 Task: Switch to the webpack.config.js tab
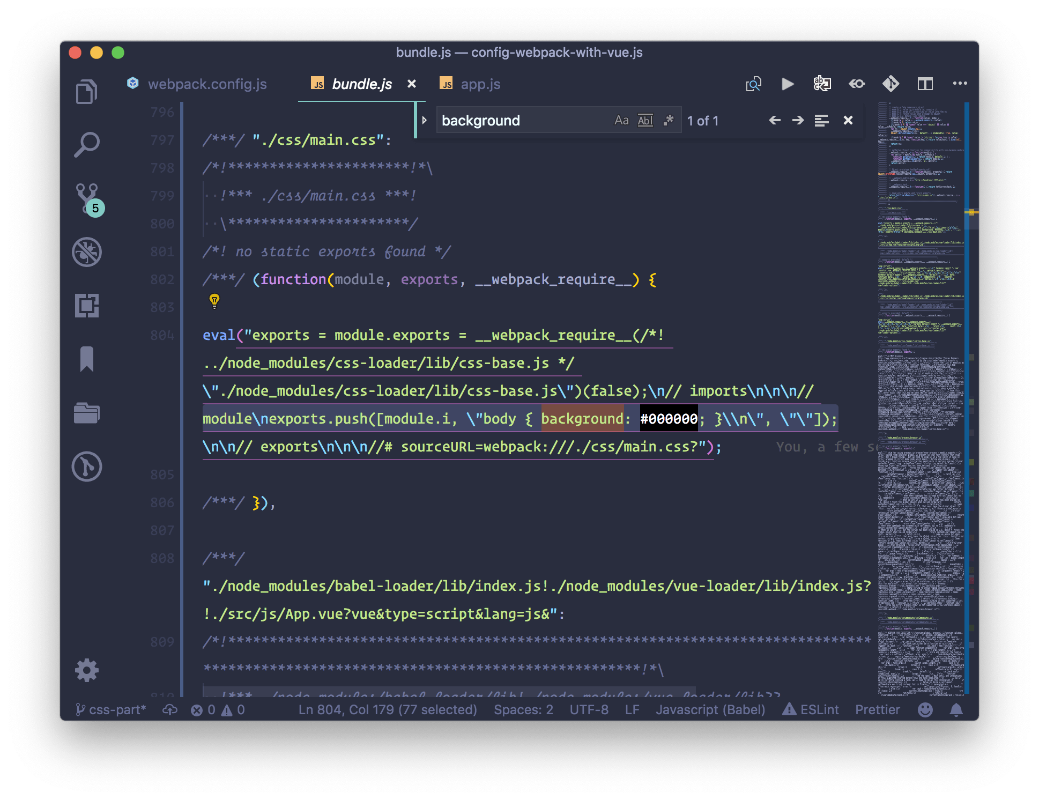207,84
